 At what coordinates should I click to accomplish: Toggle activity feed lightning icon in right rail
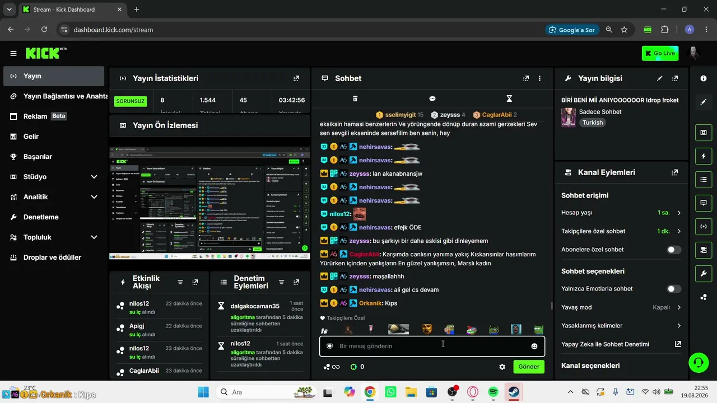pos(704,156)
